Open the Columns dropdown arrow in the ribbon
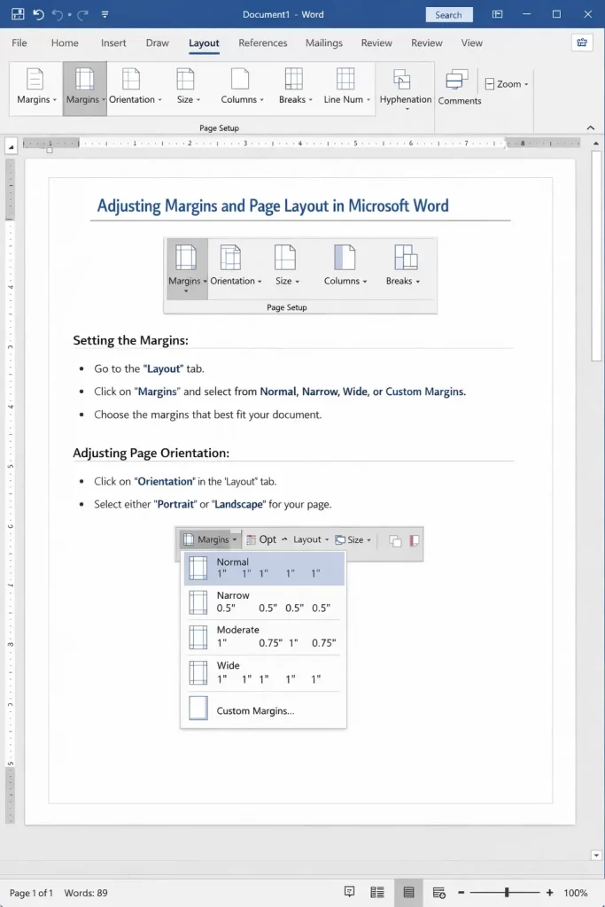The image size is (605, 907). click(x=261, y=100)
